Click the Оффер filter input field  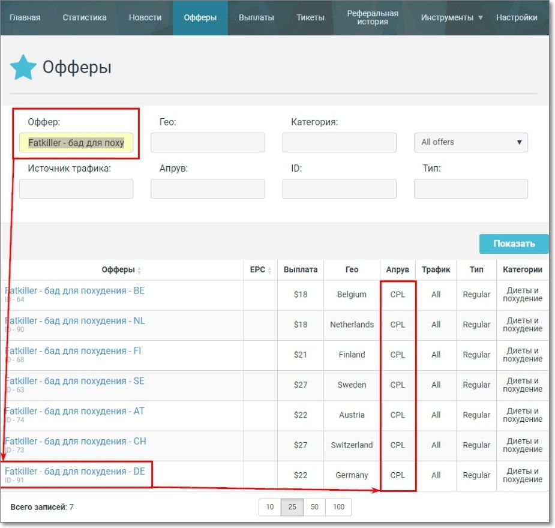click(x=76, y=143)
